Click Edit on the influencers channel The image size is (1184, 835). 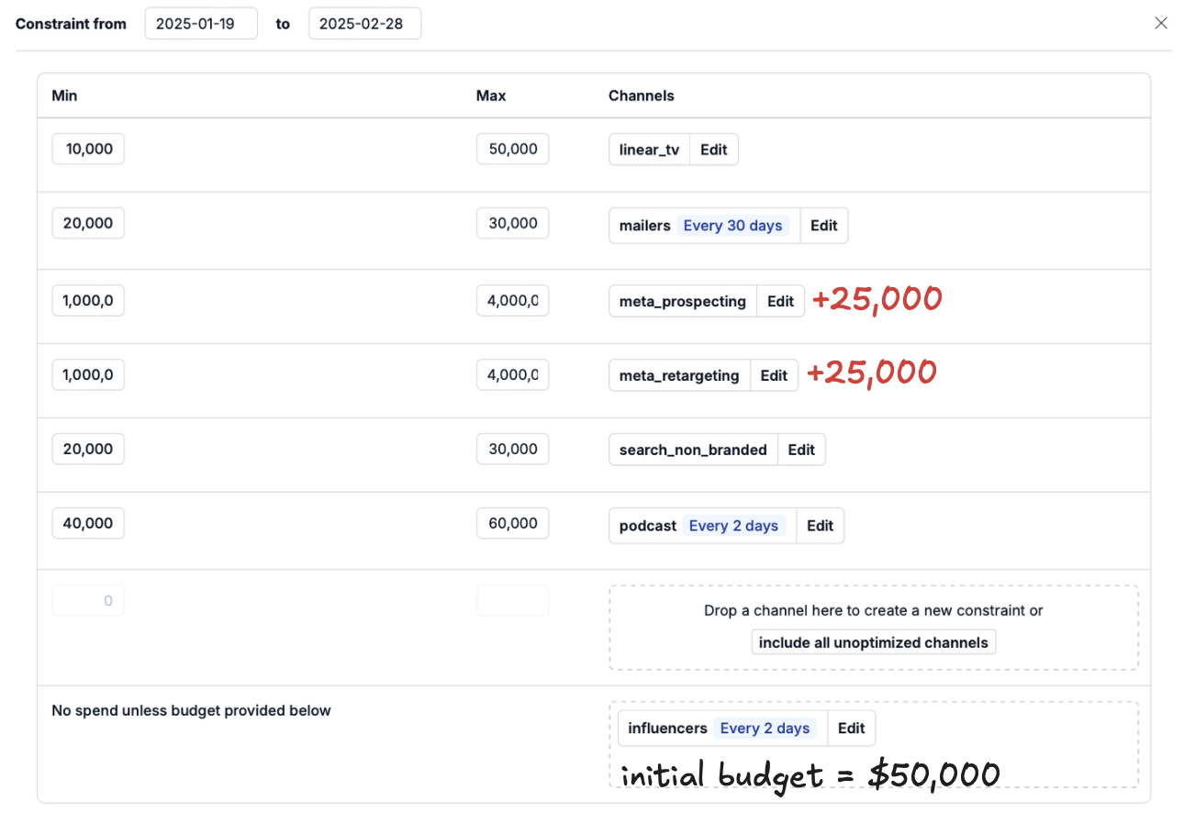(851, 727)
